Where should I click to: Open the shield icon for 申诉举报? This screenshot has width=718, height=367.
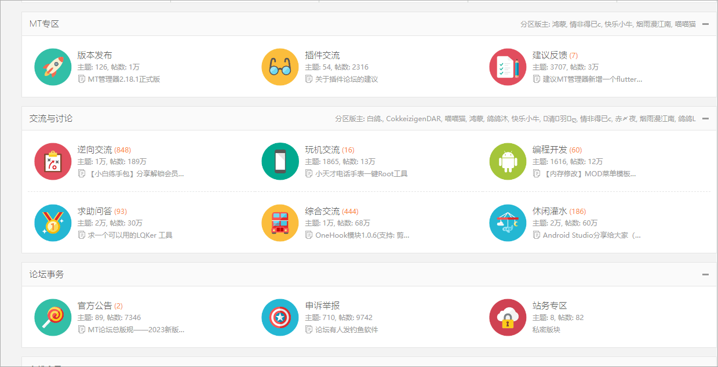point(280,317)
